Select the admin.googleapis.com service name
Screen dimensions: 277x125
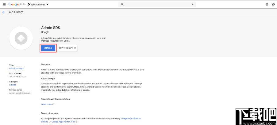(x=20, y=93)
